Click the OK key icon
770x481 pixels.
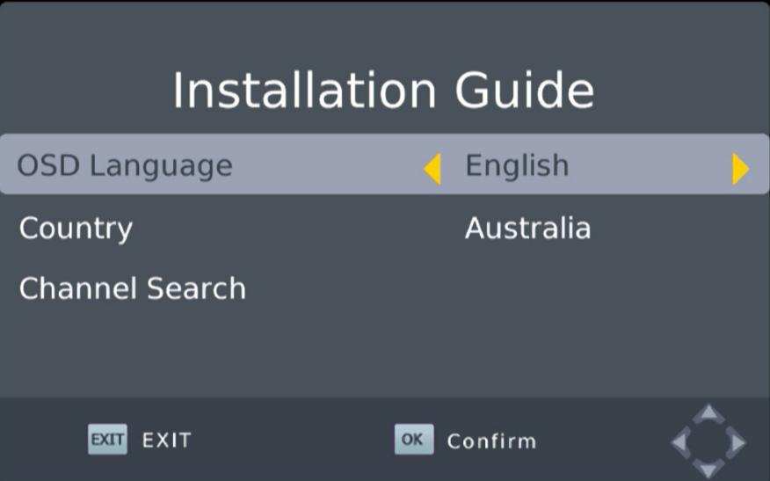414,440
